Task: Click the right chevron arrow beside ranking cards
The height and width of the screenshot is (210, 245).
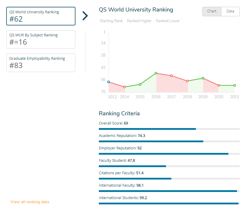Action: pyautogui.click(x=85, y=16)
